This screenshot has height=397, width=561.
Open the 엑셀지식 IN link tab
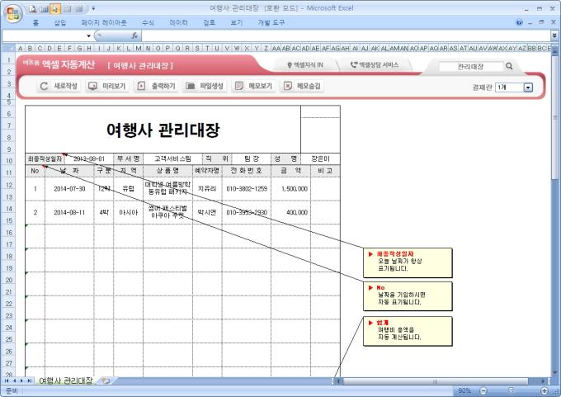[x=305, y=65]
